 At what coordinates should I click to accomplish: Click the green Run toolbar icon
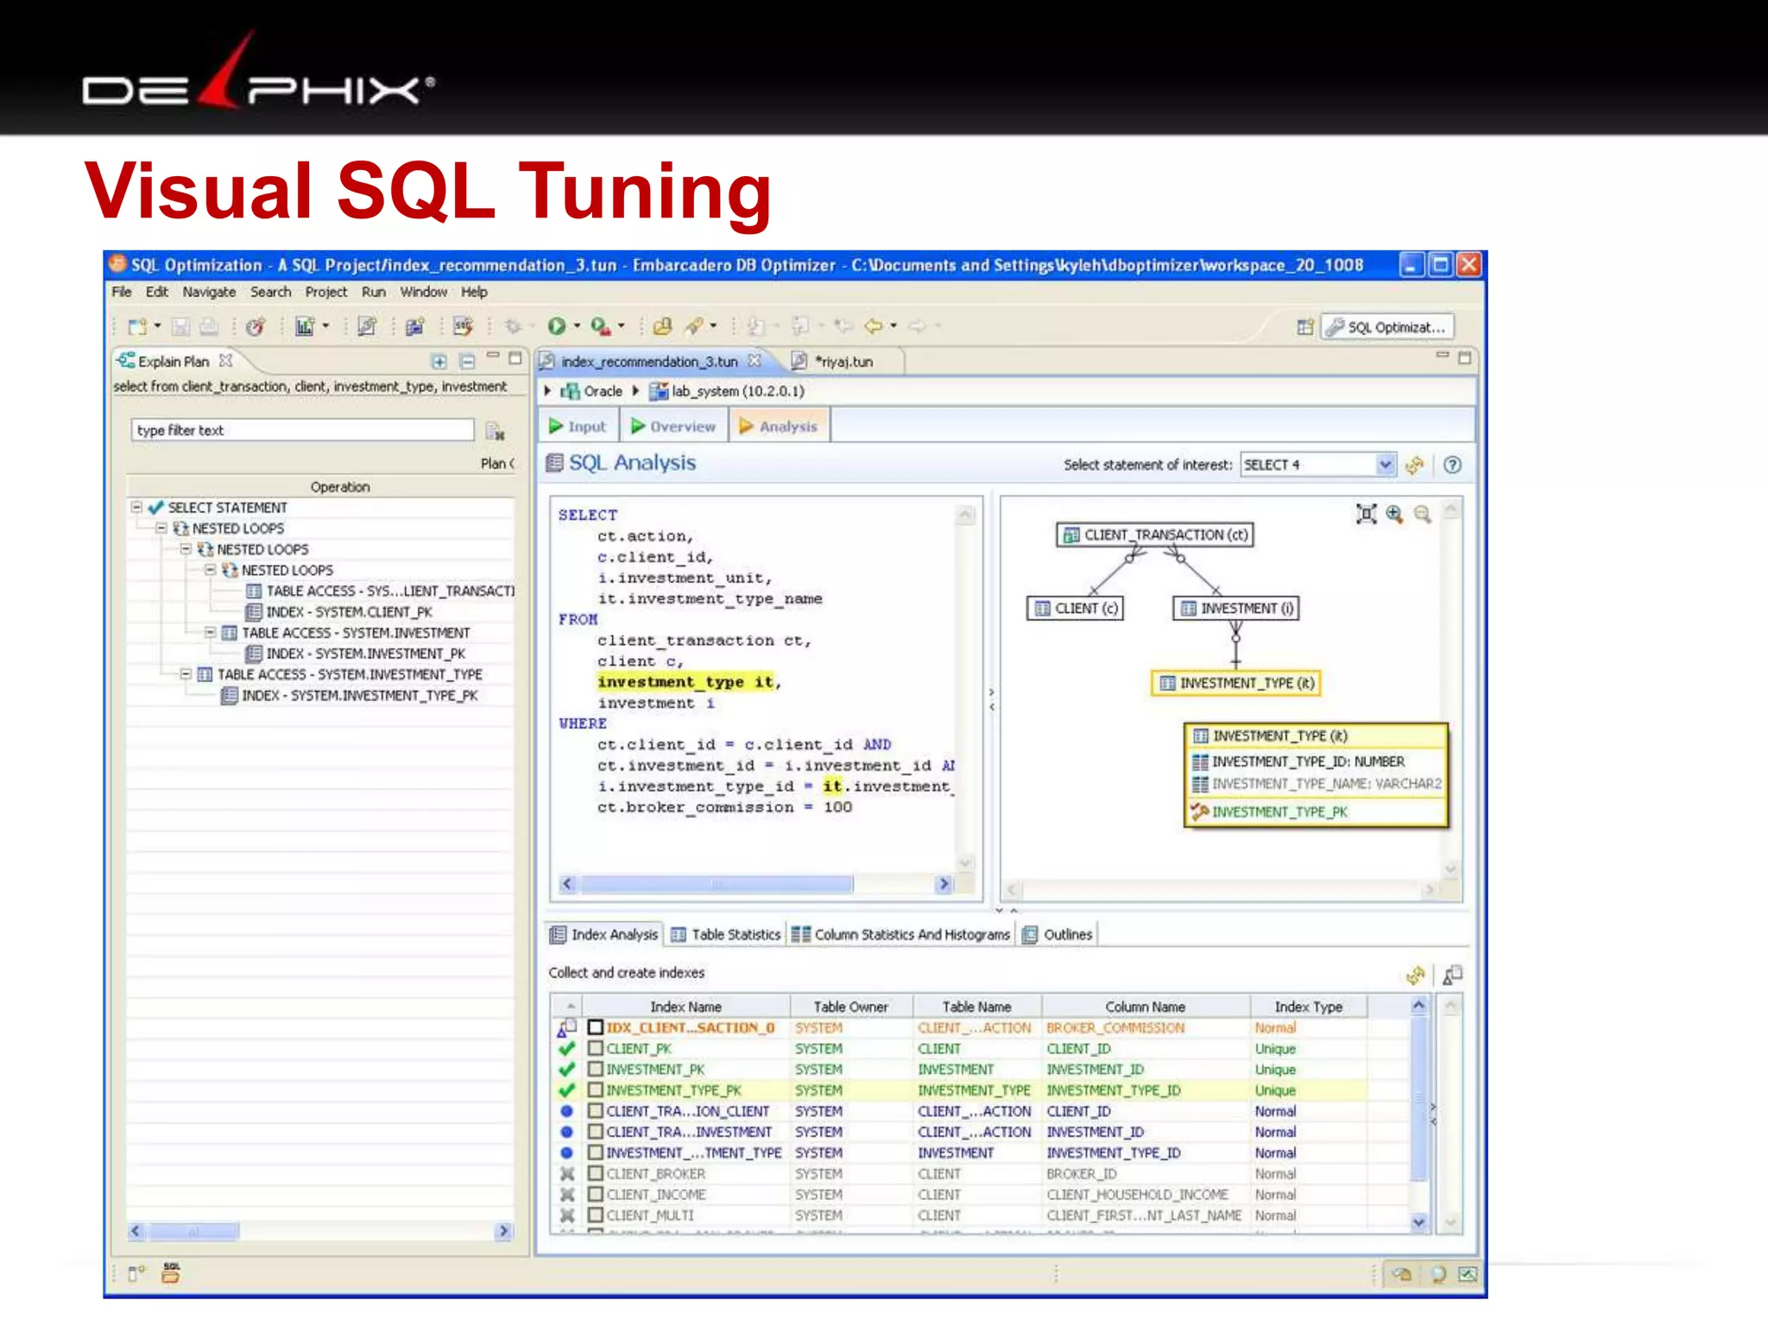point(557,326)
